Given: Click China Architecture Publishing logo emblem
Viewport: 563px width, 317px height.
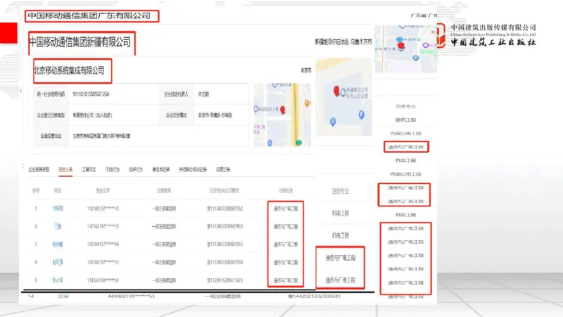Looking at the screenshot, I should 441,35.
